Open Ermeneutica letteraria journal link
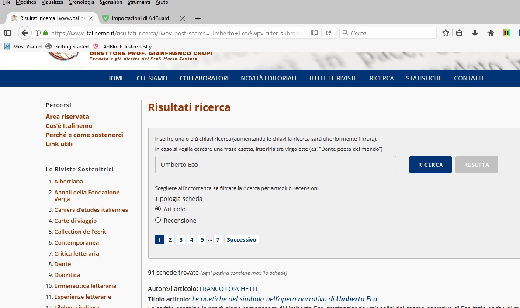The image size is (520, 308). point(85,286)
